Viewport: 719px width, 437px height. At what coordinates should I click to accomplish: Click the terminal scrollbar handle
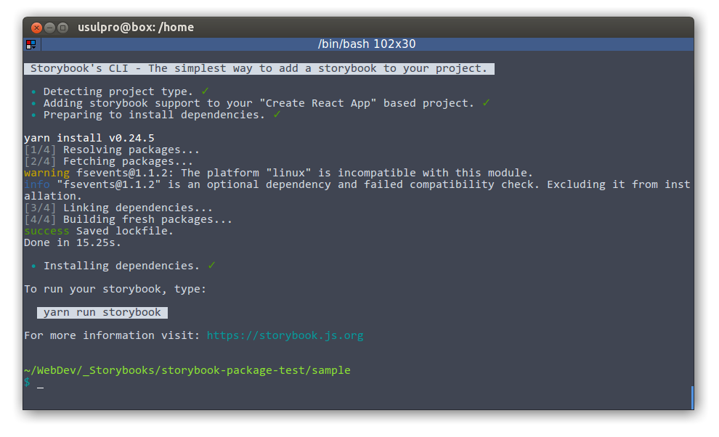tap(692, 398)
